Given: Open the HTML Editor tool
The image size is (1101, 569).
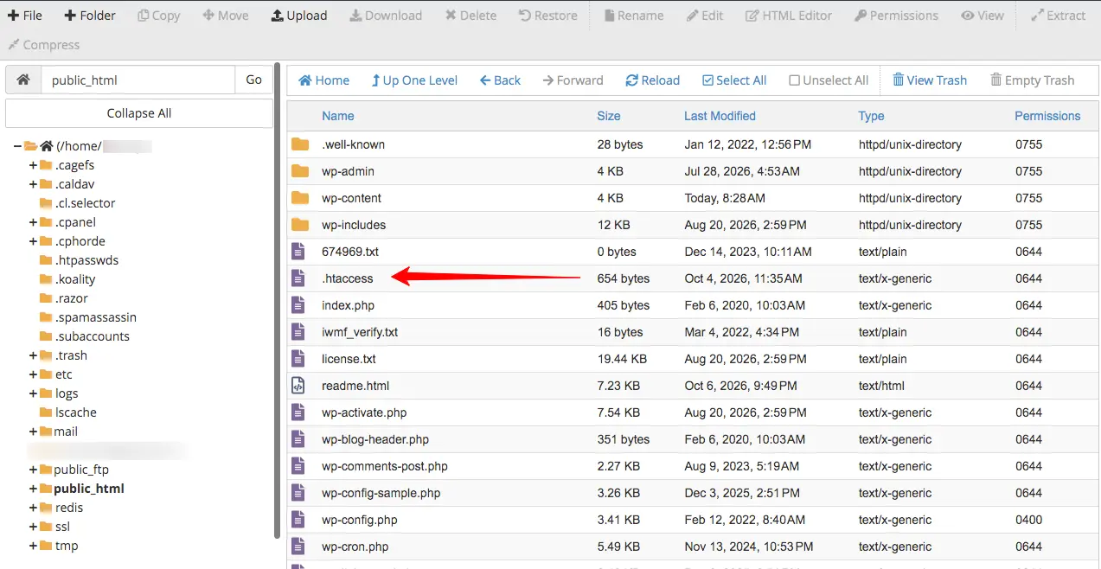Looking at the screenshot, I should tap(789, 16).
